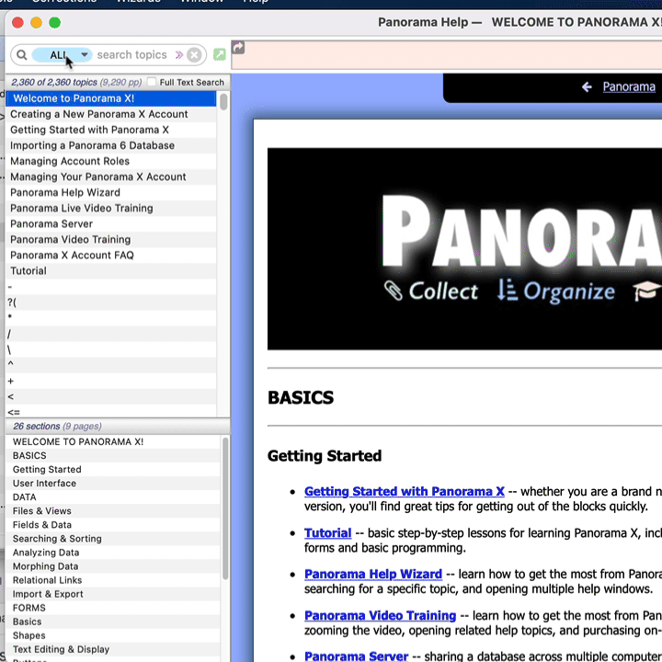Jump to DATA section
This screenshot has height=662, width=662.
coord(113,496)
